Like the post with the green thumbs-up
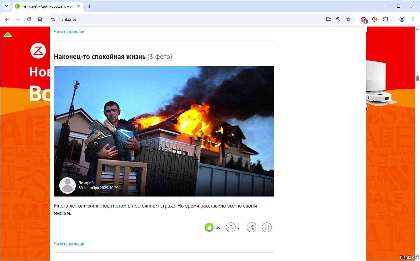Viewport: 420px width, 261px height. pyautogui.click(x=209, y=227)
